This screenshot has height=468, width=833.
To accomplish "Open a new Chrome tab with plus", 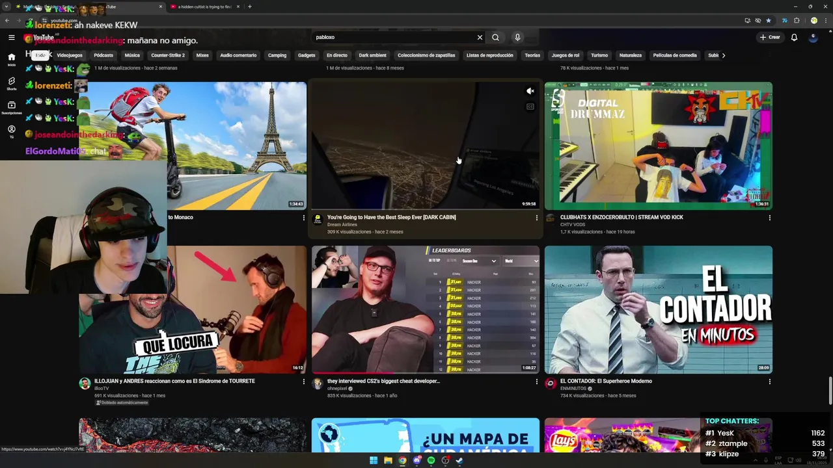I will (250, 6).
